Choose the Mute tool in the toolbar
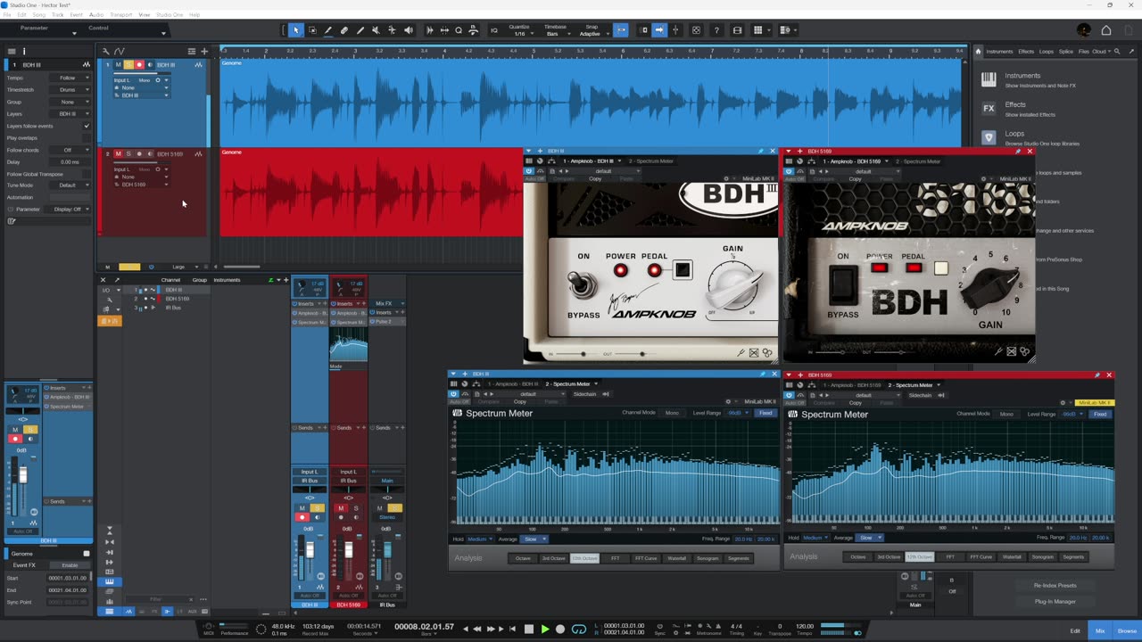The width and height of the screenshot is (1142, 642). click(376, 30)
